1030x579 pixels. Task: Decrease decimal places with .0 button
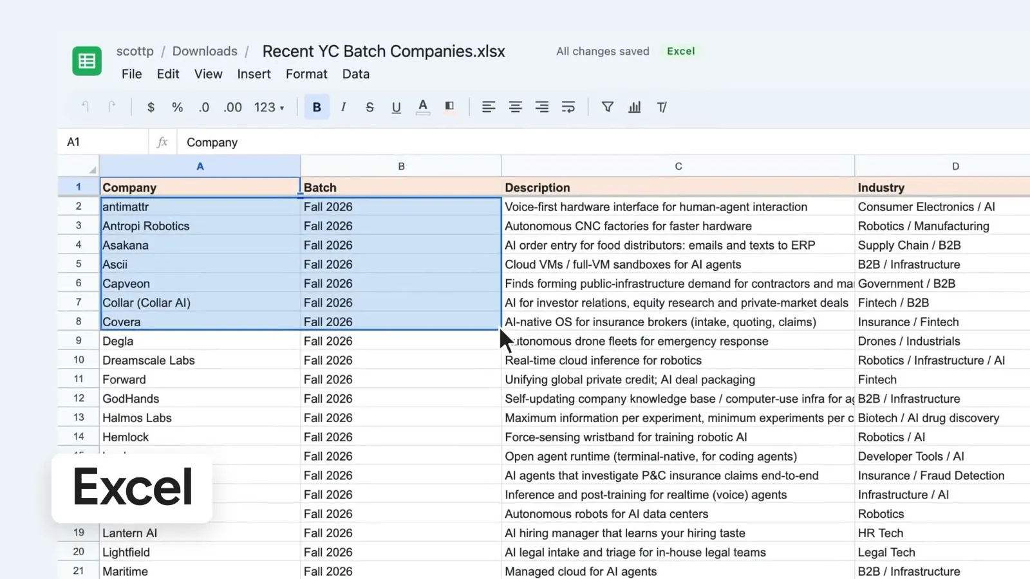point(203,107)
